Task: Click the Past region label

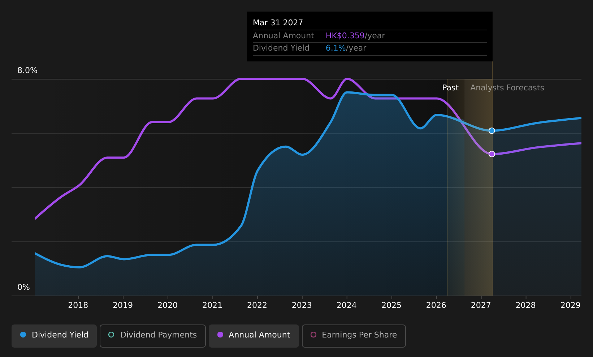Action: pos(450,88)
